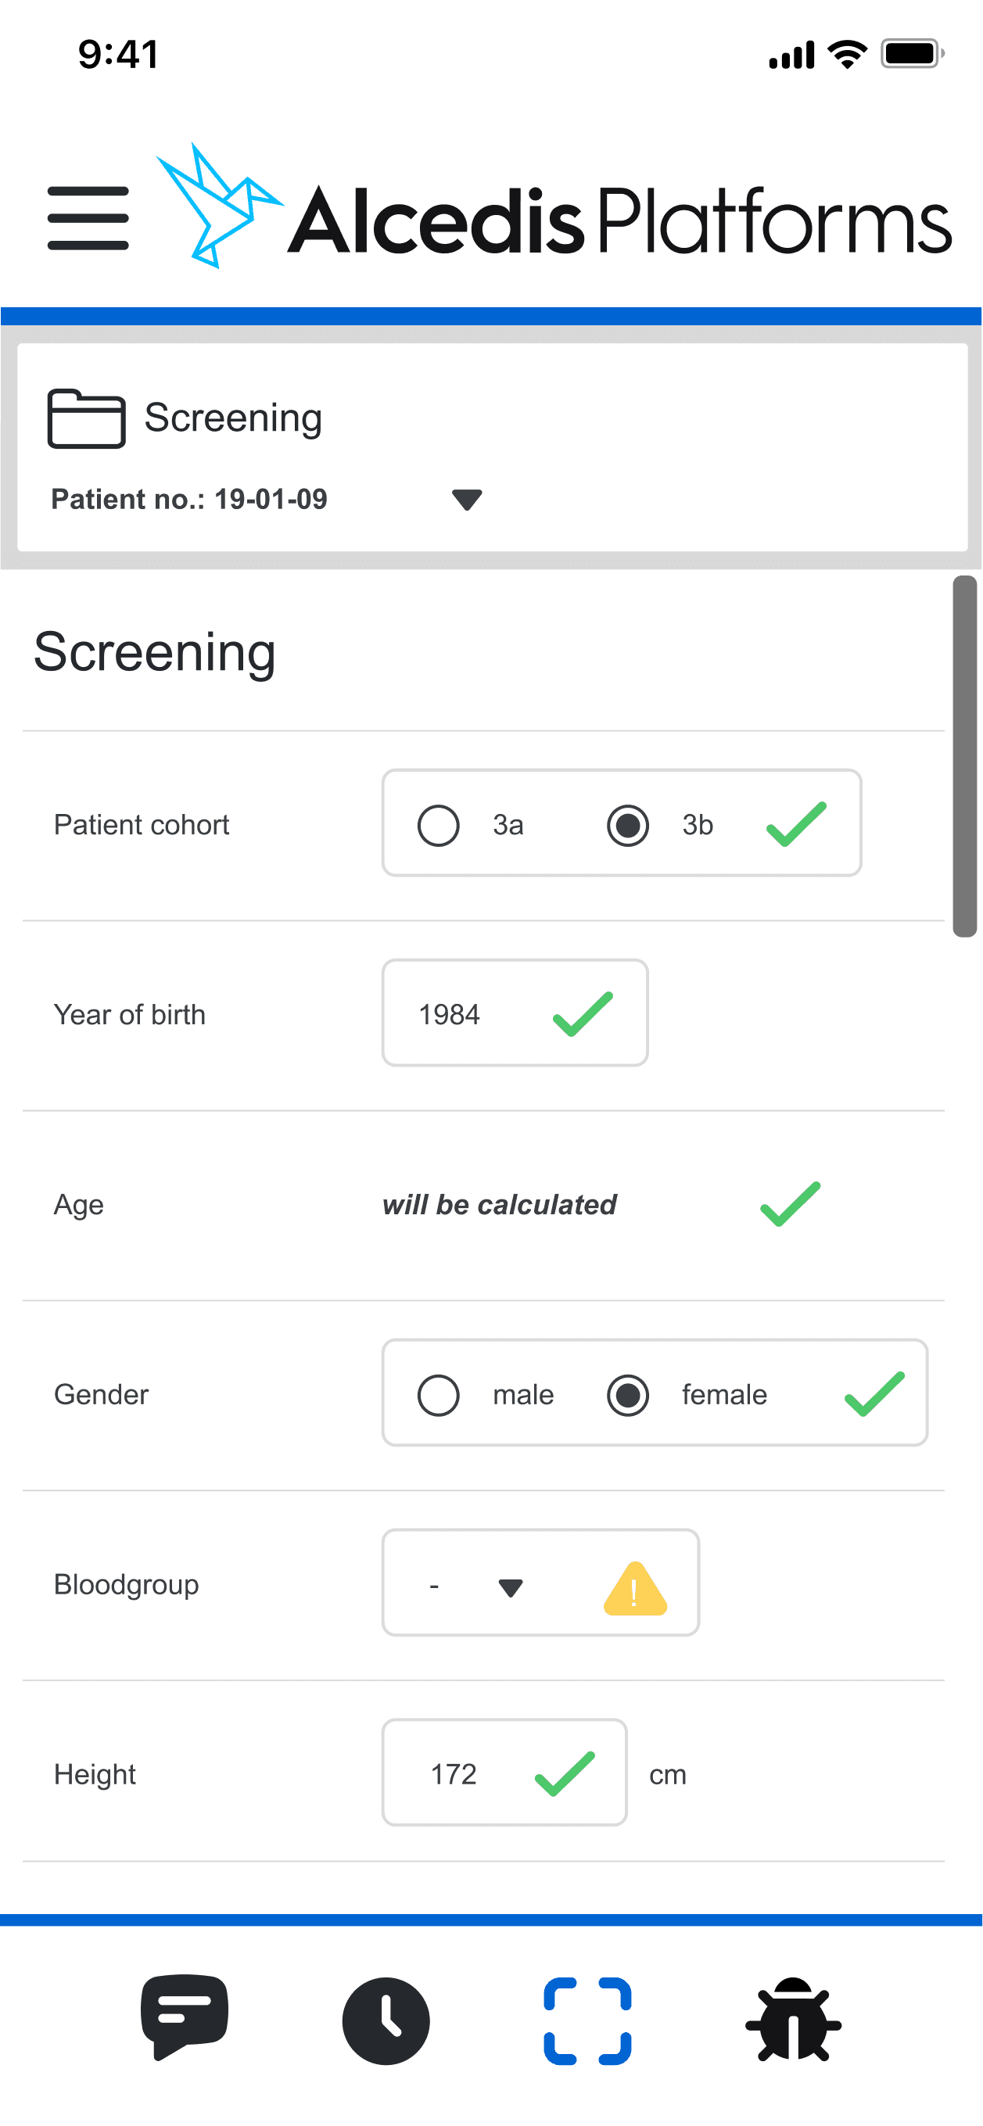Click the green checkmark beside Year of birth

[x=583, y=1013]
